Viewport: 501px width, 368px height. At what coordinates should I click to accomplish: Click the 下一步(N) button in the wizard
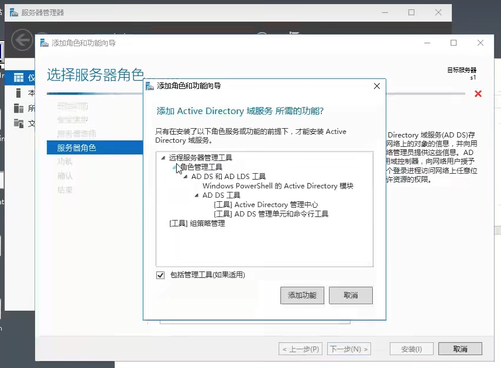tap(349, 349)
